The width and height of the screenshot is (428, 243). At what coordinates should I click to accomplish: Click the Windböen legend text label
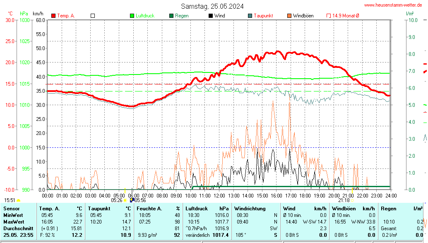(303, 16)
